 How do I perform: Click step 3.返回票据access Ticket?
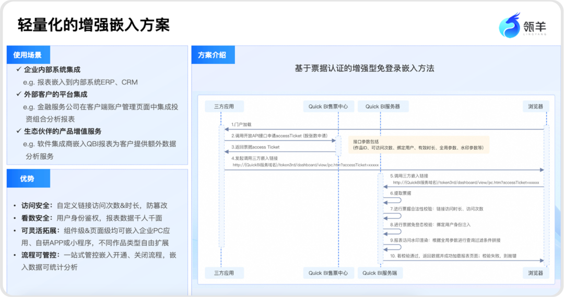click(255, 147)
